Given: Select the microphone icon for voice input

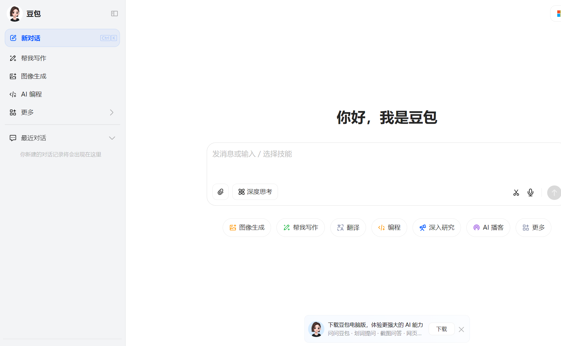Looking at the screenshot, I should coord(530,192).
